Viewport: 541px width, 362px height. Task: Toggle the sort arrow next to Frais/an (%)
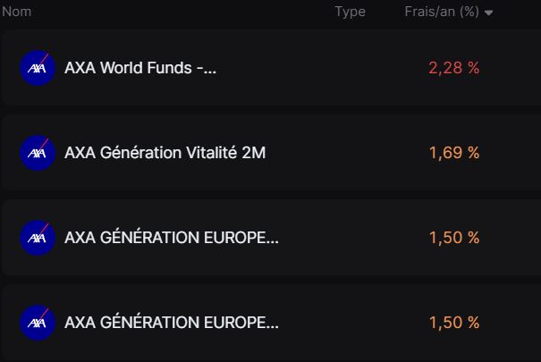coord(488,13)
